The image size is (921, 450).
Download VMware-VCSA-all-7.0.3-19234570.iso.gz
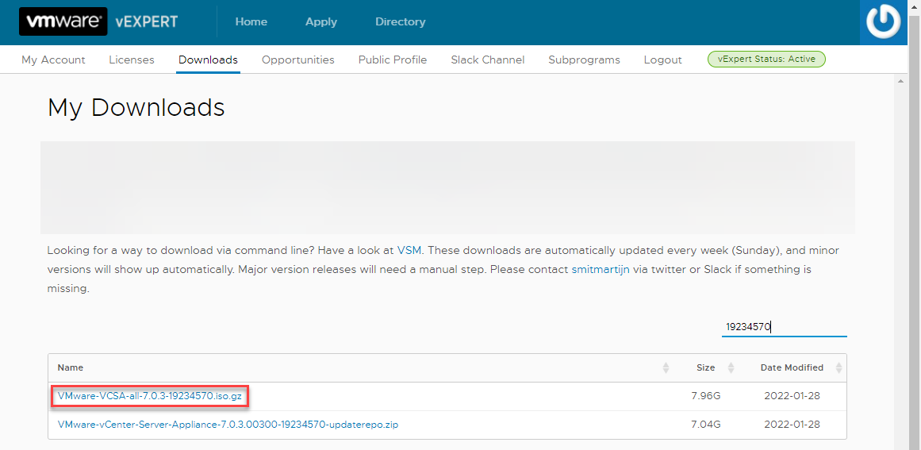(150, 397)
